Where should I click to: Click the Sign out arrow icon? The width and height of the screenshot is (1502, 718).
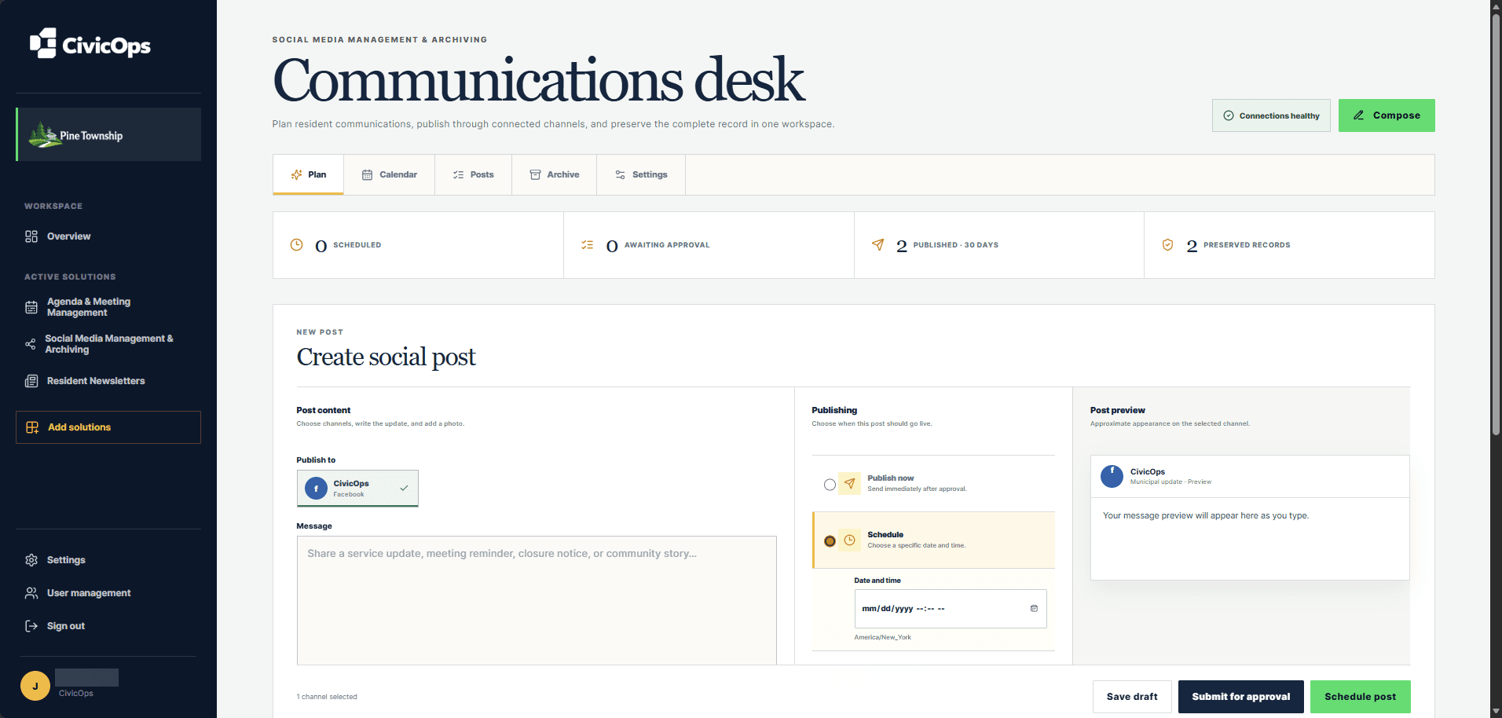pyautogui.click(x=31, y=626)
